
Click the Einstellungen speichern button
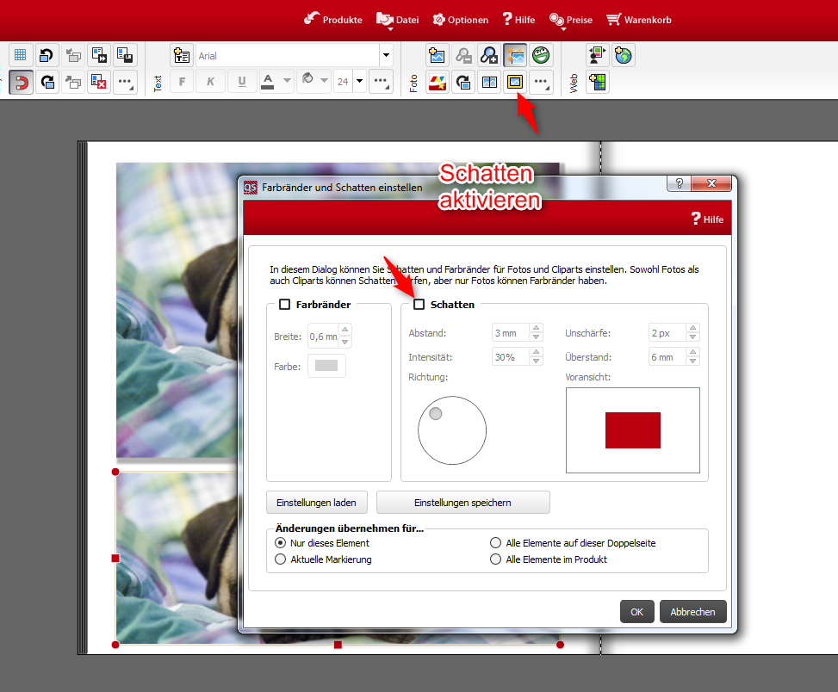click(x=462, y=502)
